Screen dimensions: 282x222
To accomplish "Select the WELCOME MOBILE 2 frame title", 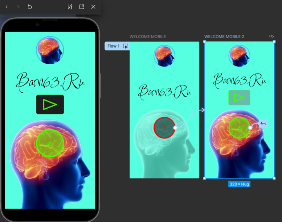I will (x=224, y=37).
